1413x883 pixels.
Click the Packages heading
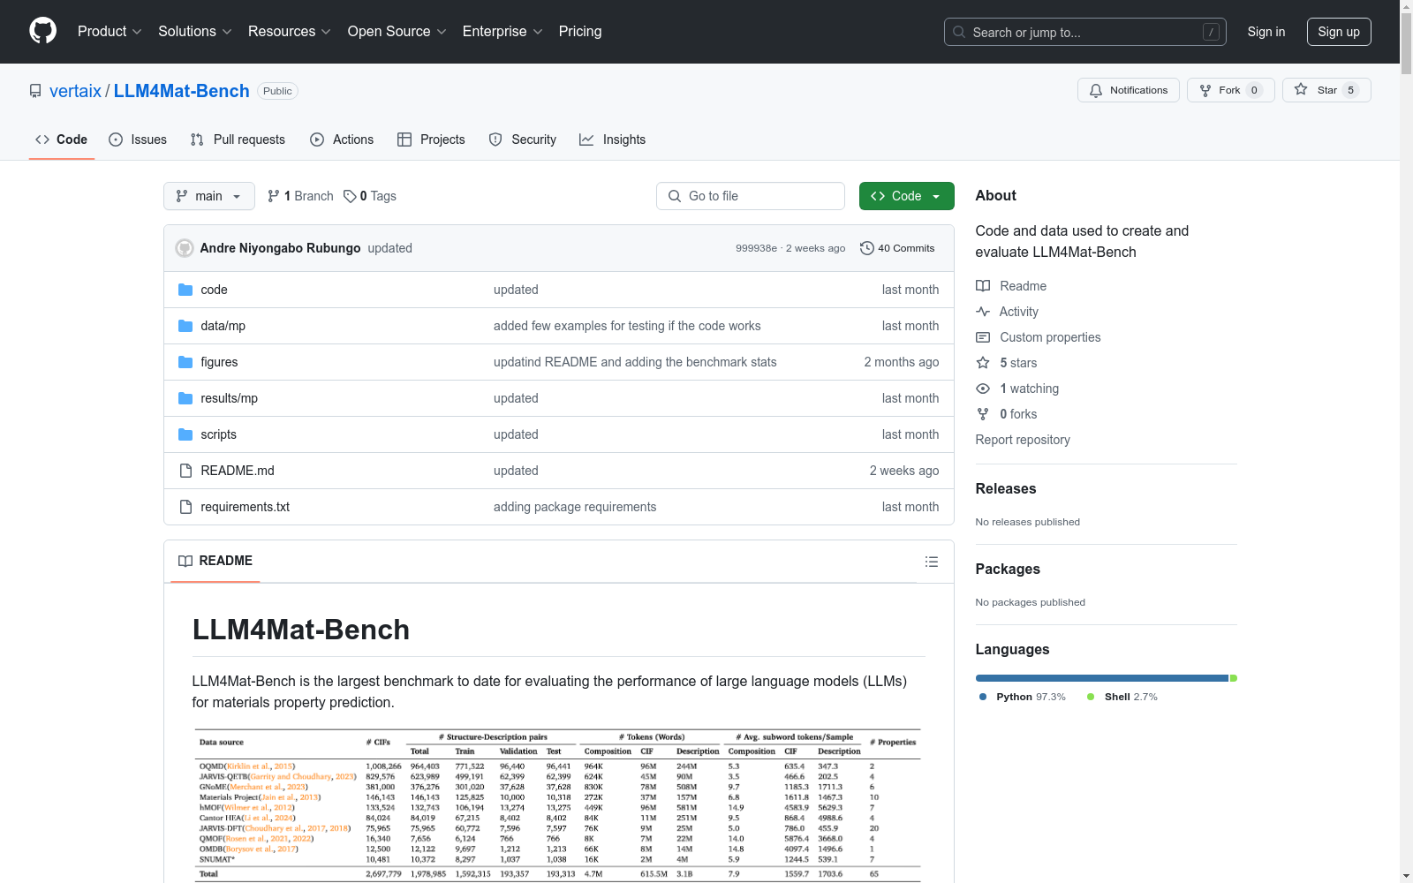tap(1008, 569)
